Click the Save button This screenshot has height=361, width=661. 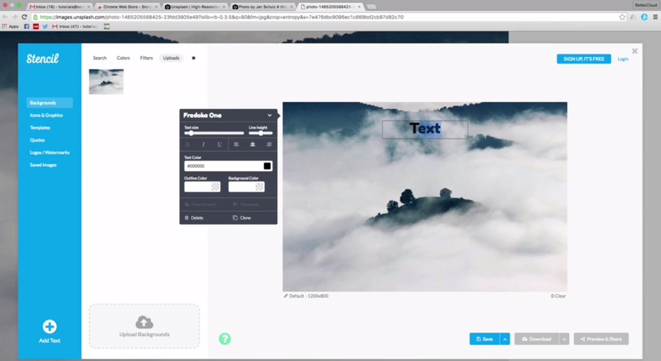coord(484,339)
